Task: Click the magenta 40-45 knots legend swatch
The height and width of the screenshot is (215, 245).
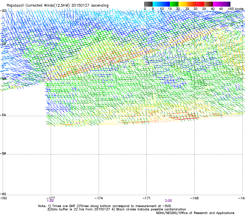Action: pos(217,4)
